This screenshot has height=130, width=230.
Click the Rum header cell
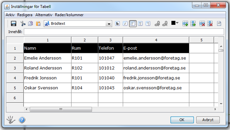(85, 48)
